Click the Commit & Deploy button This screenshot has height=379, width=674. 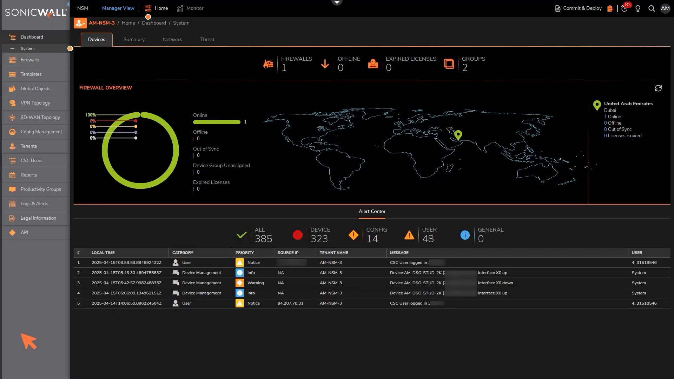point(578,8)
